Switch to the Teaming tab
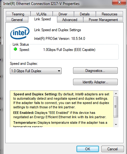 pos(18,14)
